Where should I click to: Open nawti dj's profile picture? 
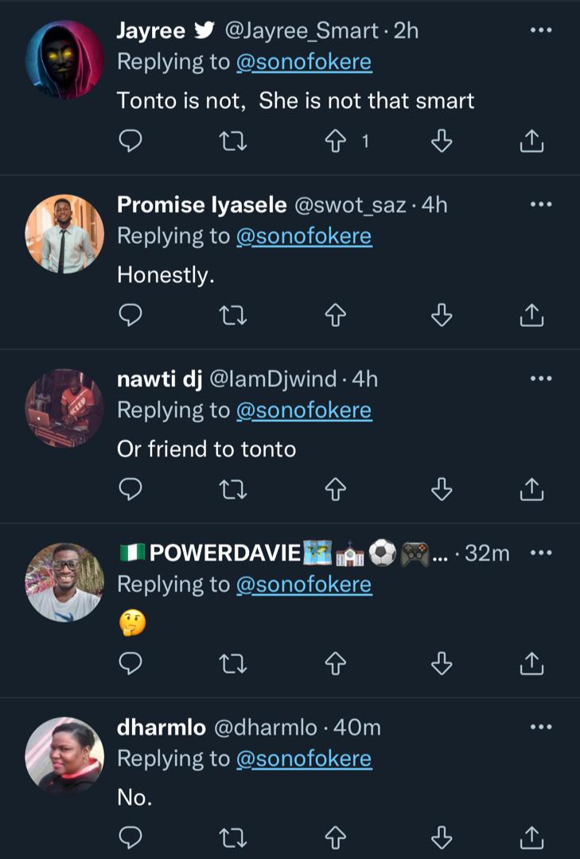pyautogui.click(x=64, y=408)
